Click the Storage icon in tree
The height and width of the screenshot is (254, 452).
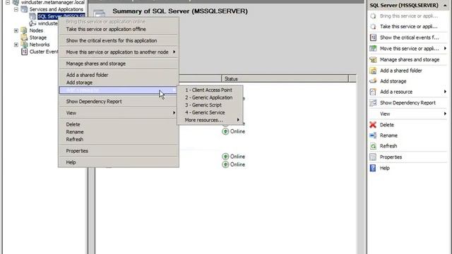pyautogui.click(x=24, y=37)
